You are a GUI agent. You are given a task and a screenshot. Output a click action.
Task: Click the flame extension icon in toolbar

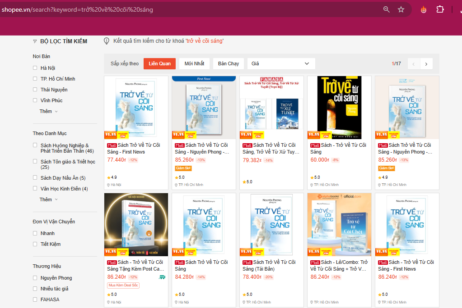click(x=423, y=9)
